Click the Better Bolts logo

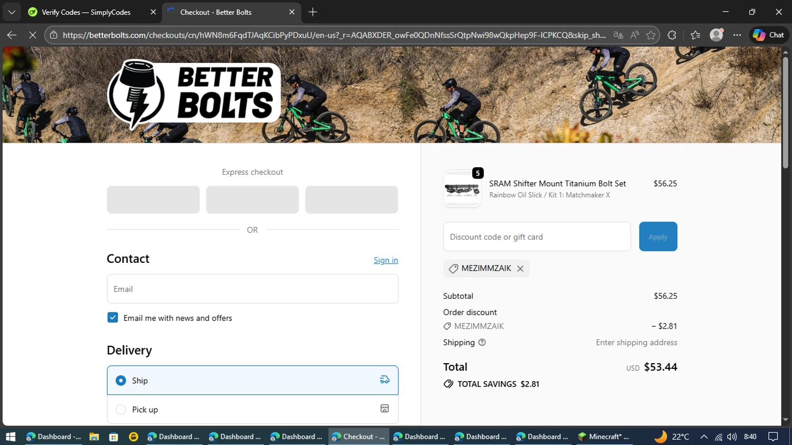click(x=194, y=94)
